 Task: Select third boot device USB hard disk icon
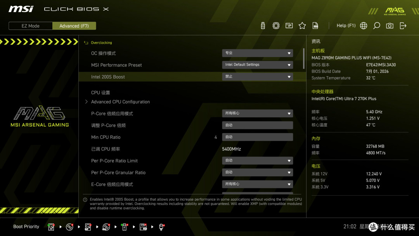(x=88, y=227)
